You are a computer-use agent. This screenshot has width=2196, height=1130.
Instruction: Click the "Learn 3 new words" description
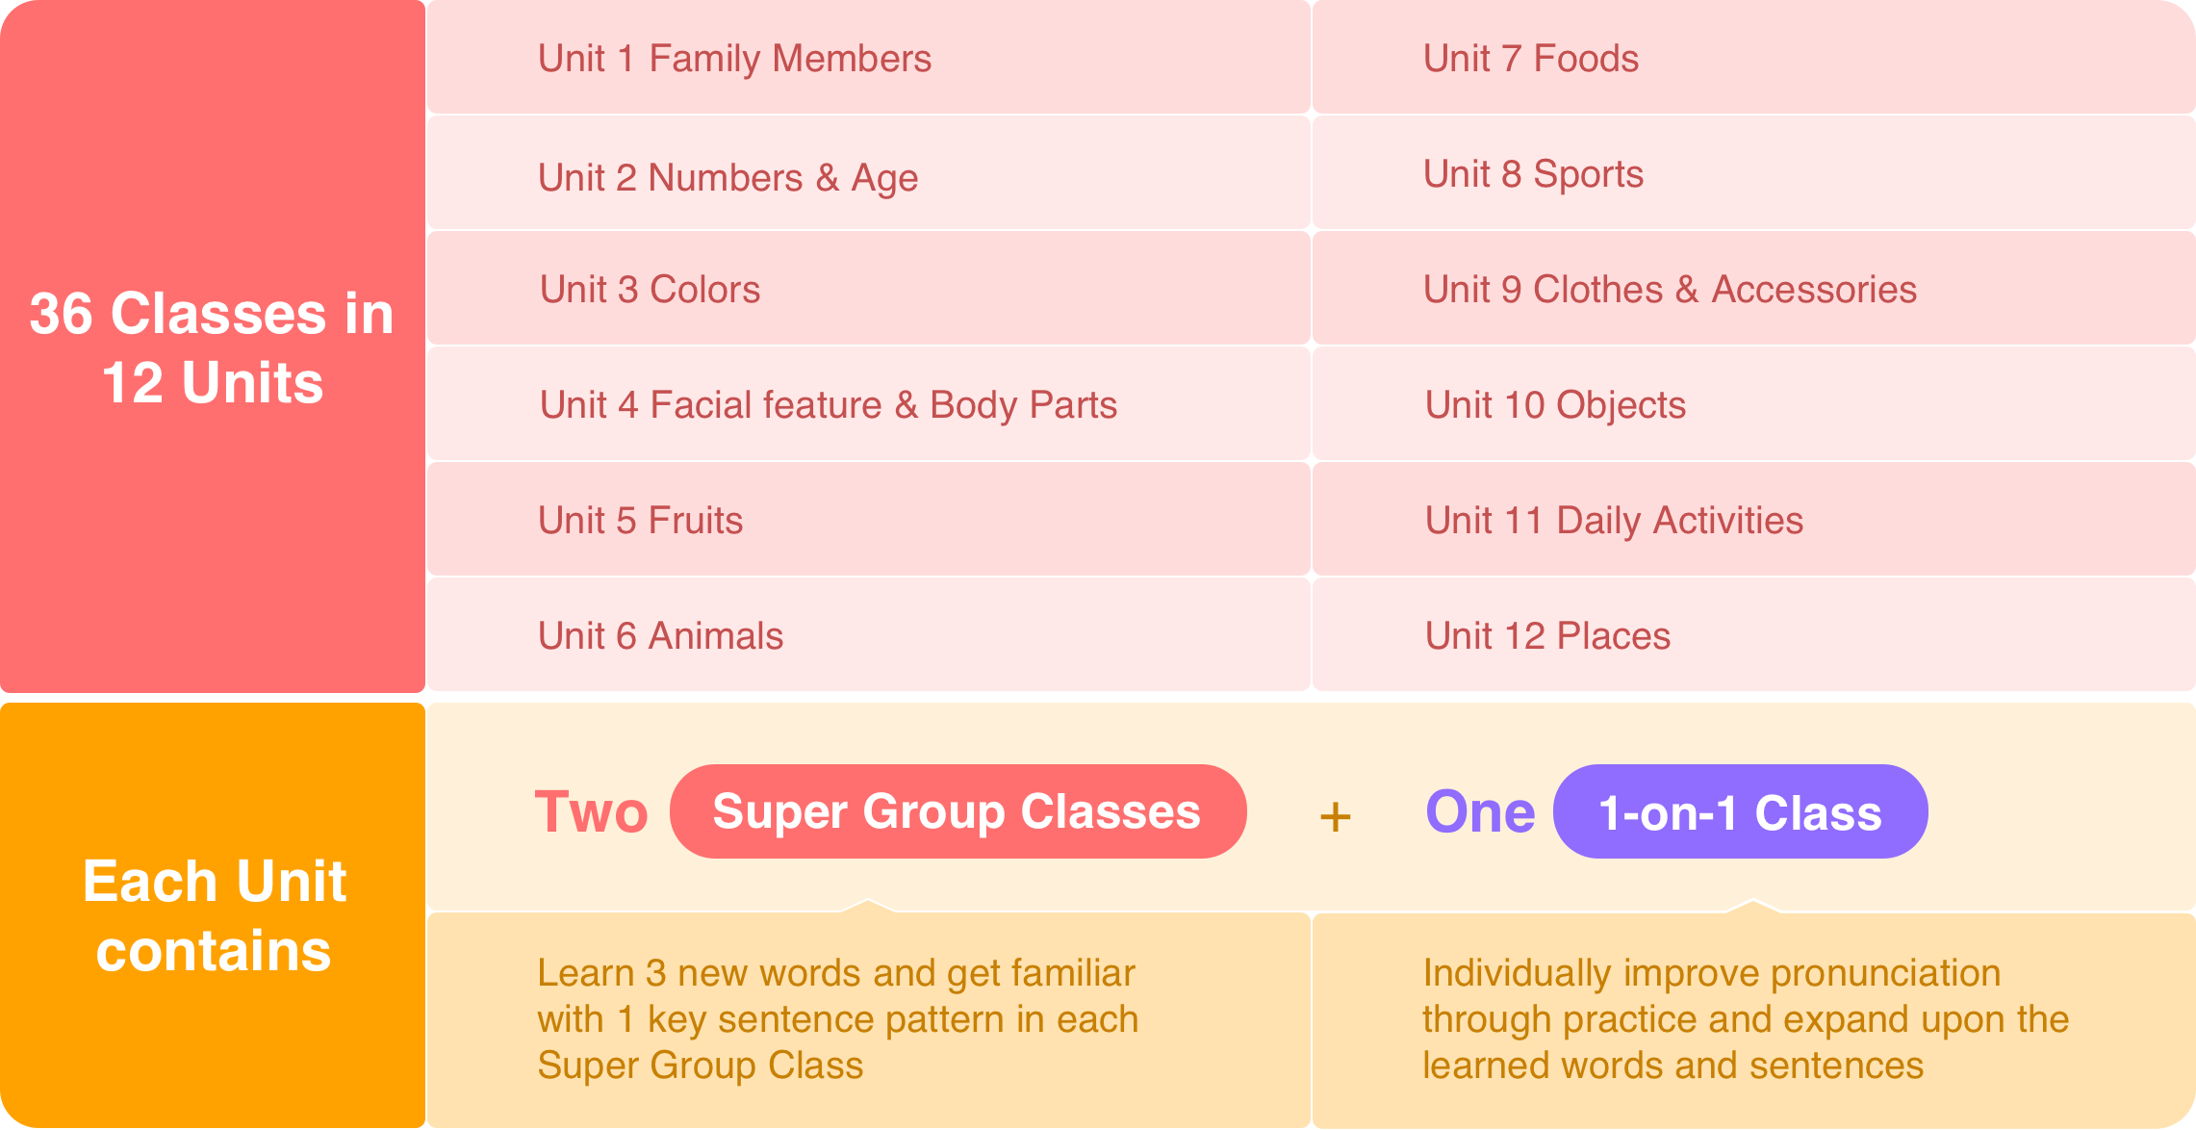click(837, 1019)
